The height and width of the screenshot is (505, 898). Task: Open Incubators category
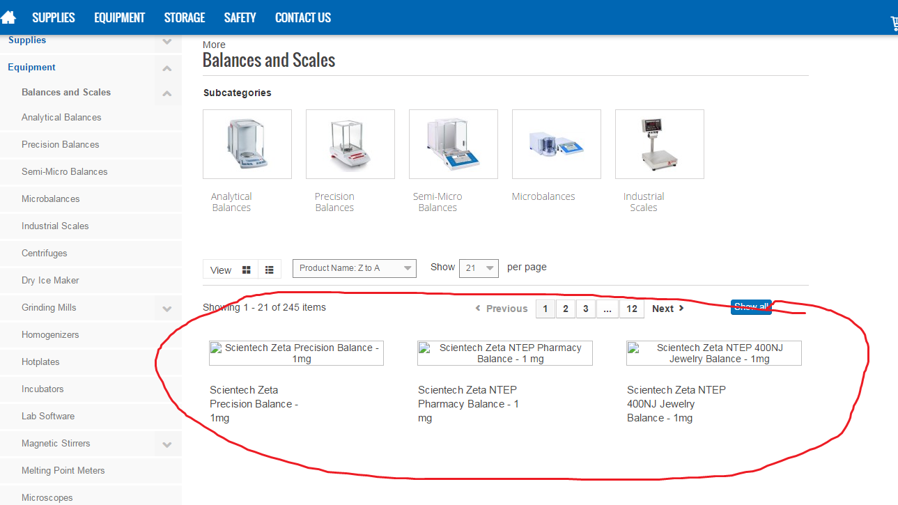[42, 389]
